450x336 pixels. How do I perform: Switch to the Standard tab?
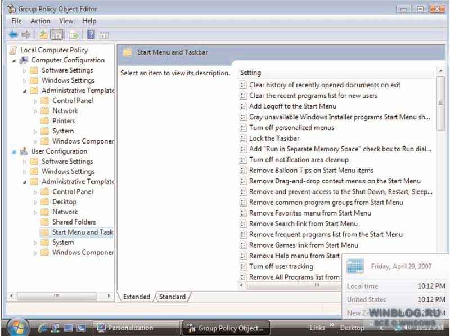[x=173, y=297]
